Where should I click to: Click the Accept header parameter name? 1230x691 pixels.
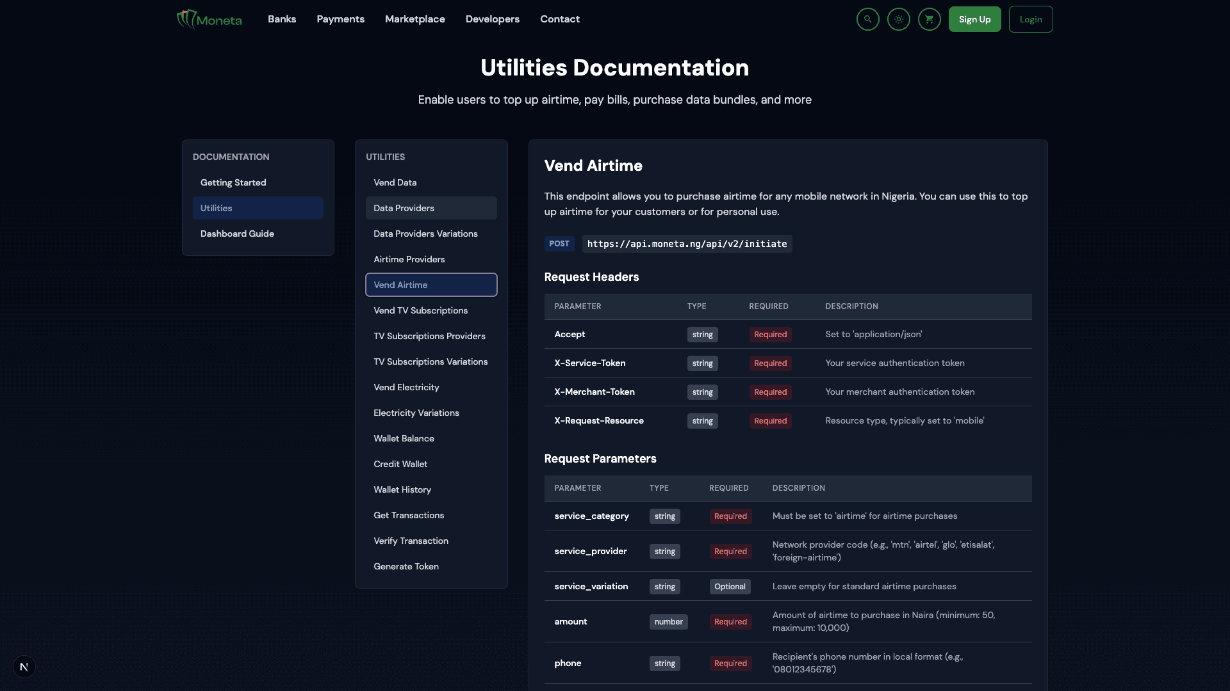pos(570,334)
